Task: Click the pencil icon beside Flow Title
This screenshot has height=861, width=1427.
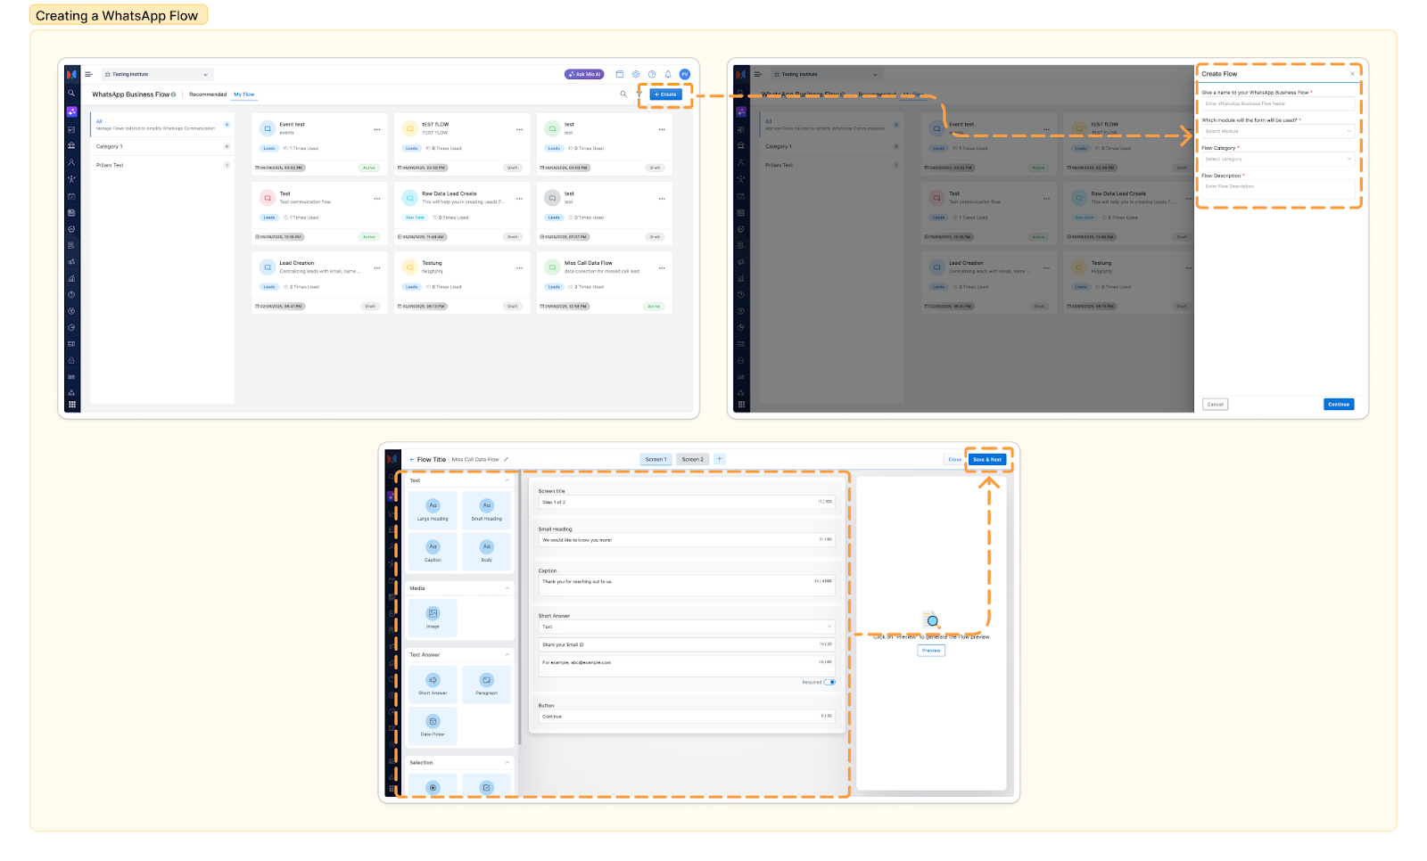Action: coord(506,460)
